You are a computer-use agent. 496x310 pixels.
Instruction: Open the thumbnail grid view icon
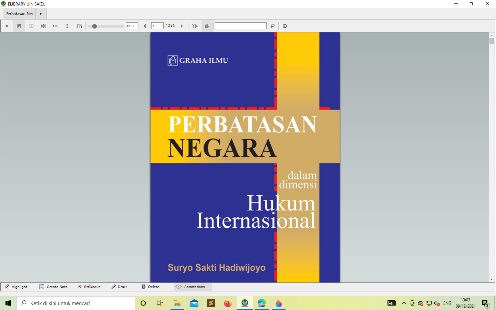[43, 26]
